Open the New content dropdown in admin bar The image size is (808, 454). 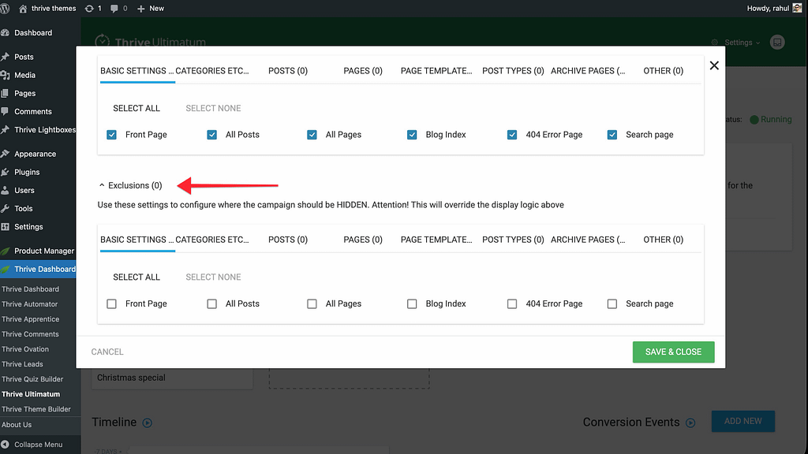pos(151,8)
